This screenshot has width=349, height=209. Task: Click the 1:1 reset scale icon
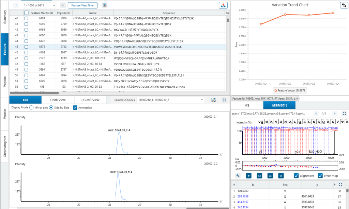coord(259,176)
